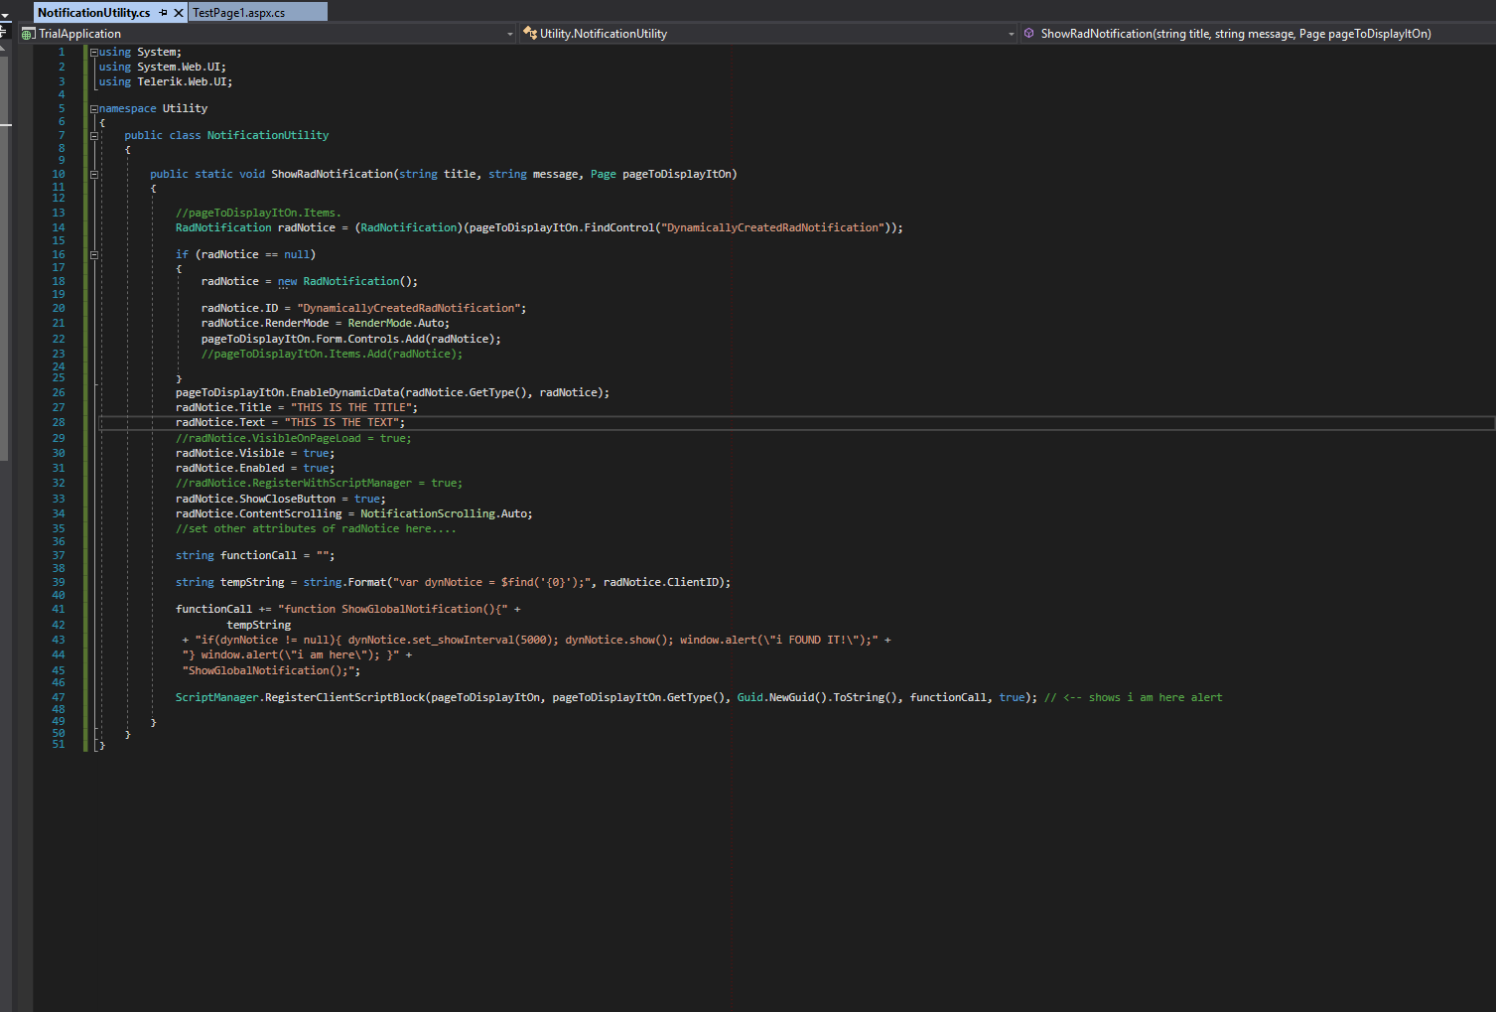Click the underlined new keyword on line 18
Screen dimensions: 1496x1012
coord(287,282)
